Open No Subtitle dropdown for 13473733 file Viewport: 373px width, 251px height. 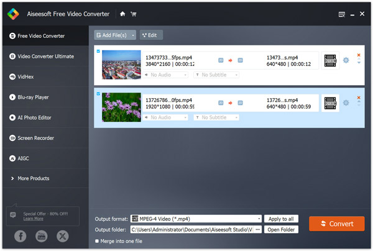(x=216, y=75)
